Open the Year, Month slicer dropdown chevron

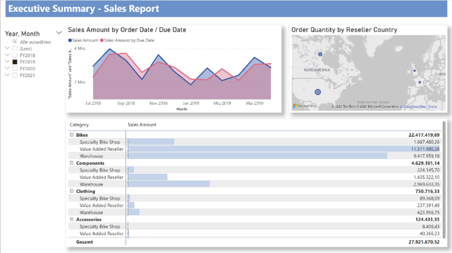(59, 33)
